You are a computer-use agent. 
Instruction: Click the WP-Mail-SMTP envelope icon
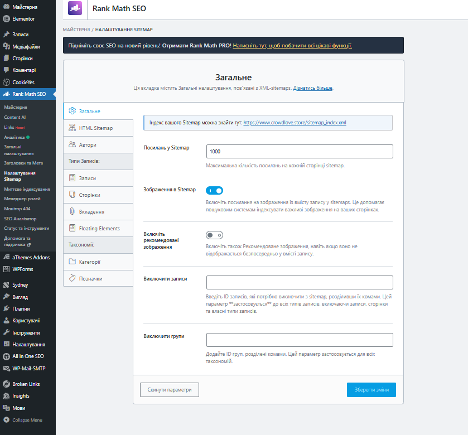[x=6, y=368]
